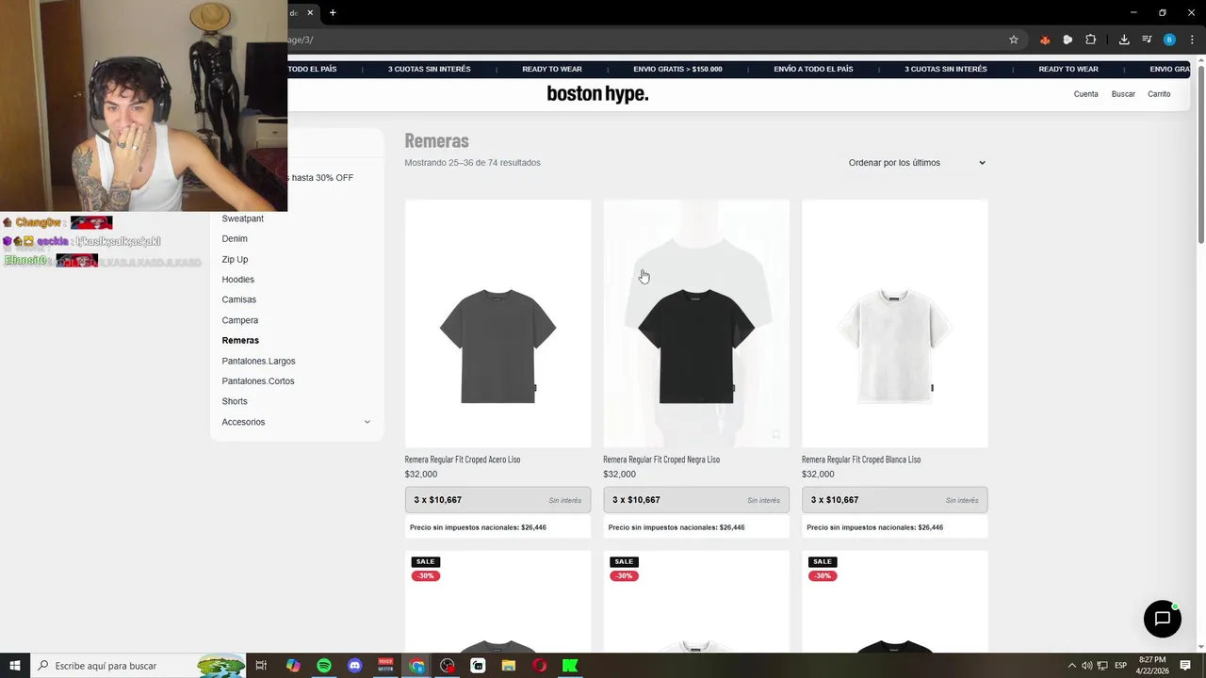Image resolution: width=1206 pixels, height=678 pixels.
Task: Click installments box under Blanca Liso shirt
Action: point(894,500)
